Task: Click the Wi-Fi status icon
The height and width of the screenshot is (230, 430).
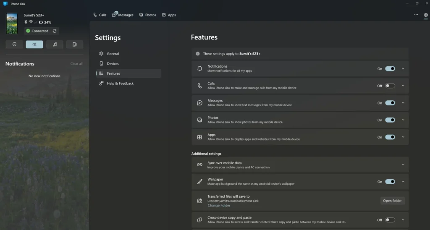Action: (31, 22)
